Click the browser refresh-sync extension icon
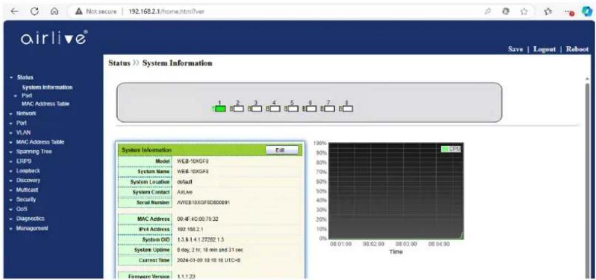The image size is (596, 280). (505, 12)
